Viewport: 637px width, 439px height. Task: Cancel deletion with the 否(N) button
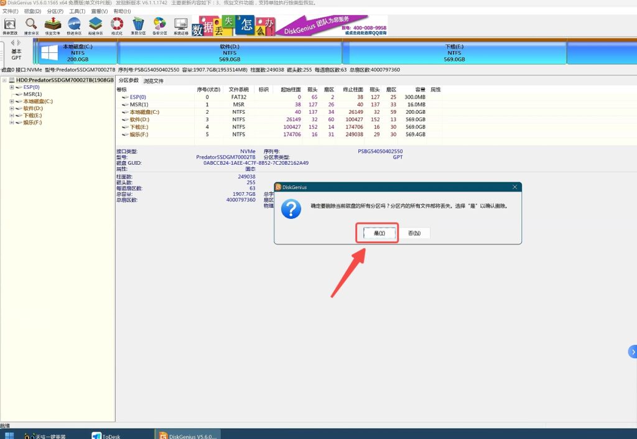(414, 233)
